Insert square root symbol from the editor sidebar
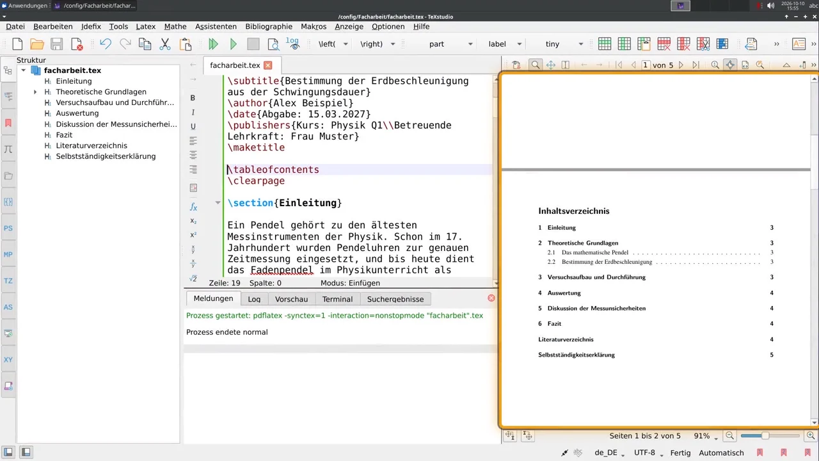Screen dimensions: 819x461 click(x=193, y=279)
